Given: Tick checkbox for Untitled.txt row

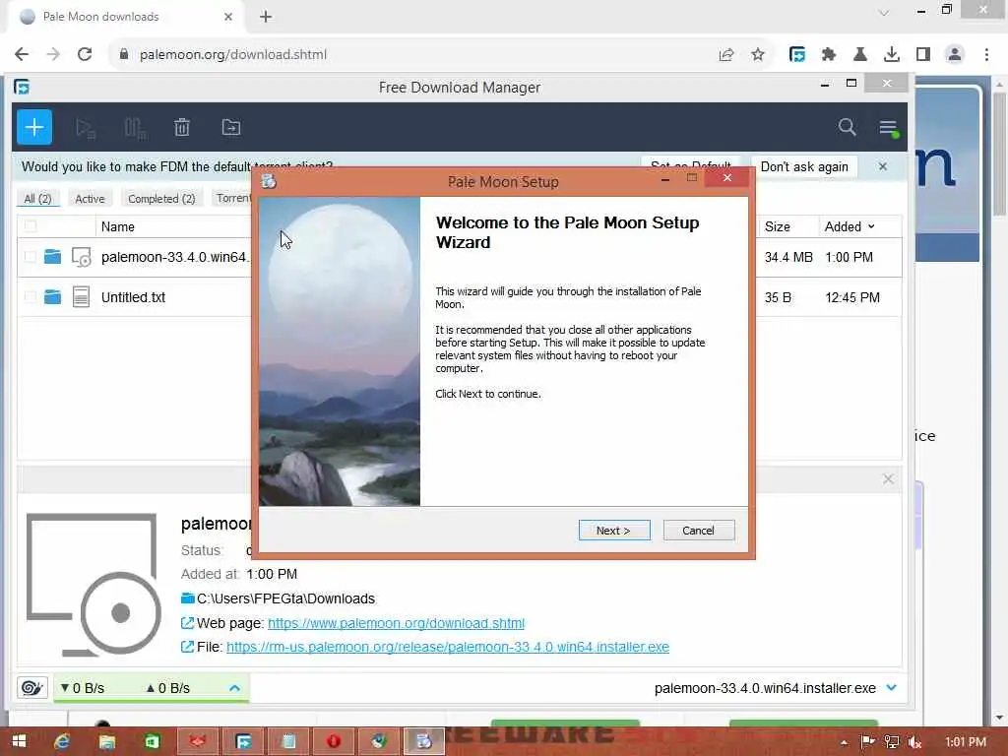Looking at the screenshot, I should (31, 297).
